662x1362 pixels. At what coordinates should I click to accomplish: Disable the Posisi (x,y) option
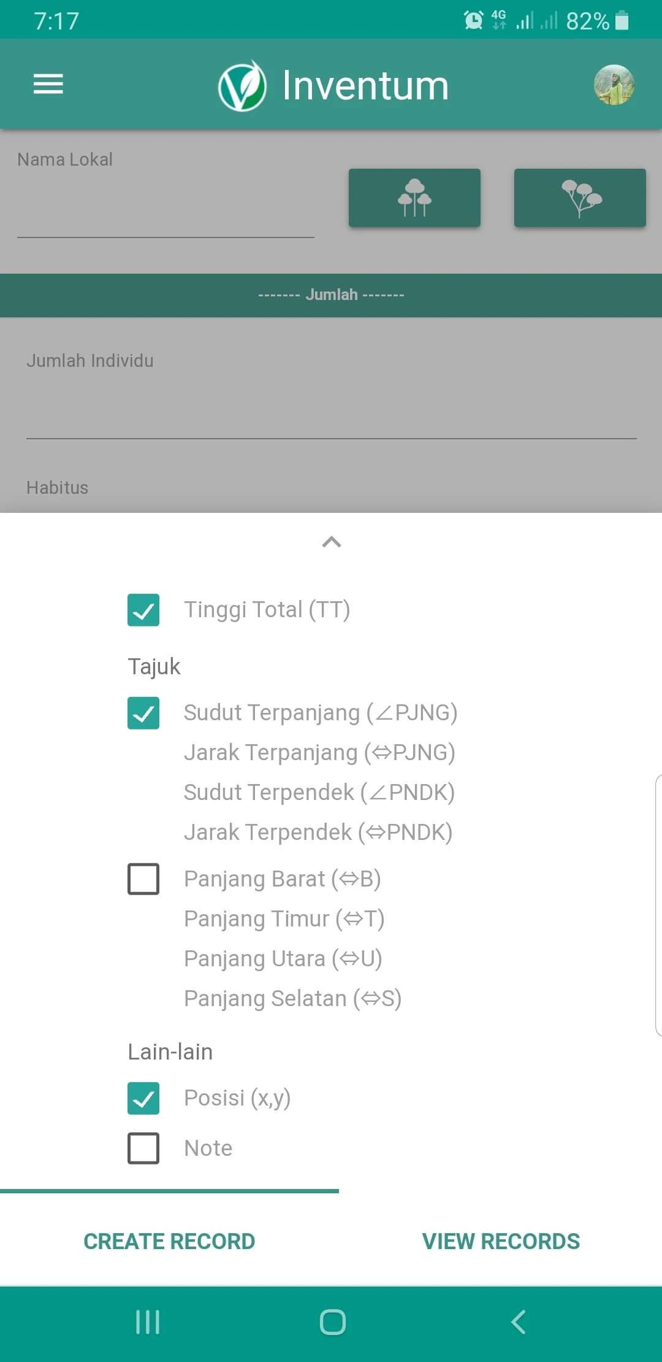143,1098
